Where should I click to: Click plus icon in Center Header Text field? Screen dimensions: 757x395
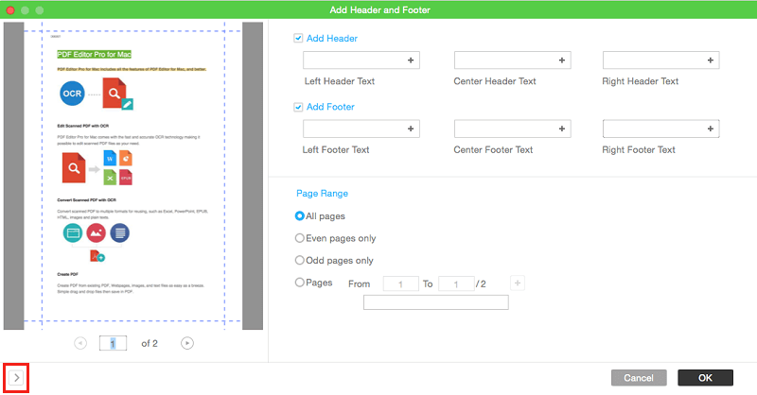[561, 60]
